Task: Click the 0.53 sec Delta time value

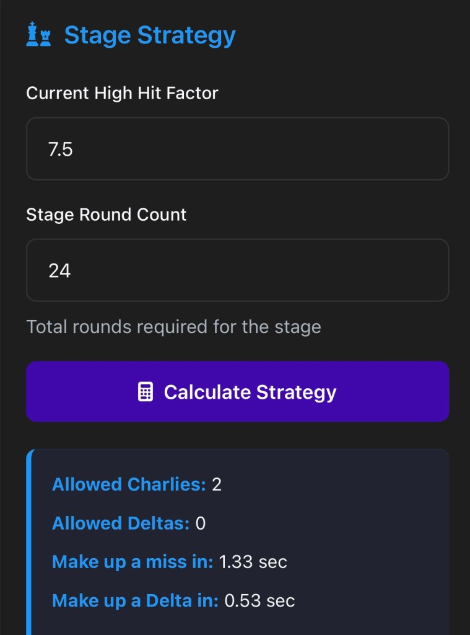Action: pyautogui.click(x=259, y=600)
